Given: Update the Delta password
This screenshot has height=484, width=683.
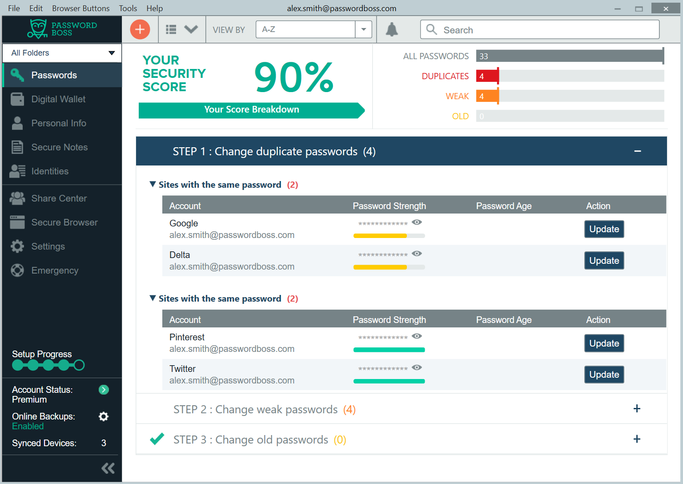Looking at the screenshot, I should tap(604, 261).
